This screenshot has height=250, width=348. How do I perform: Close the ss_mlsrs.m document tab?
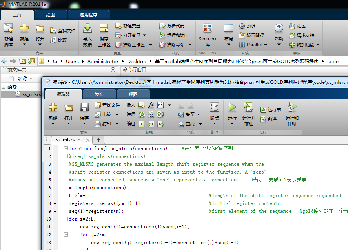coord(88,140)
